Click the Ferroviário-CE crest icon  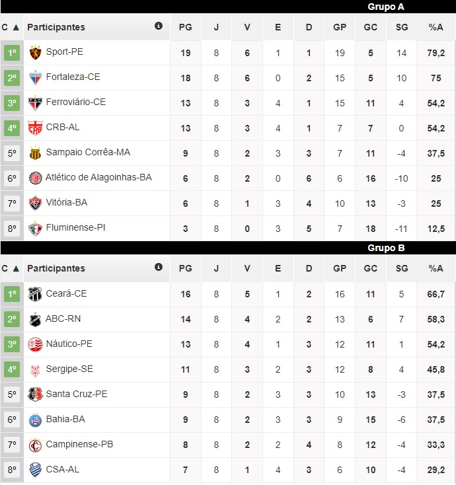point(35,102)
